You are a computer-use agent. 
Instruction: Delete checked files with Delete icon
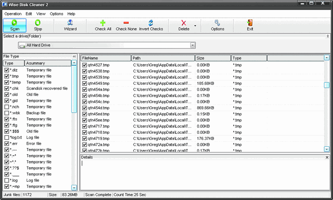click(184, 25)
